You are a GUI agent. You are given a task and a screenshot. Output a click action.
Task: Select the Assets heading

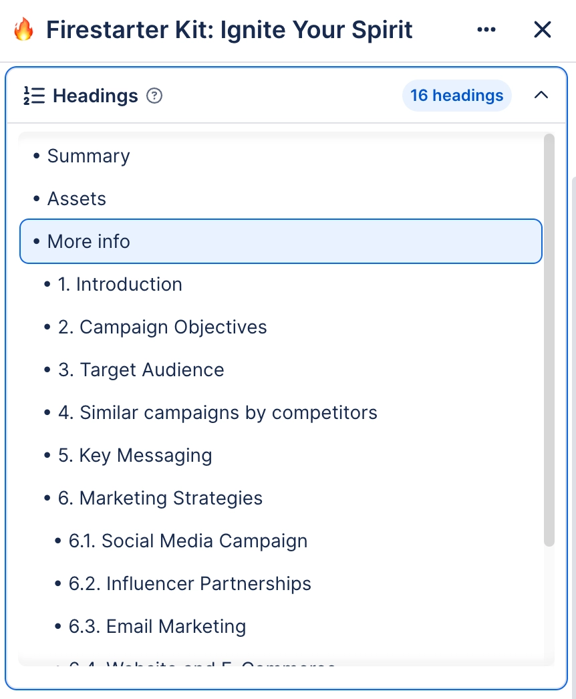coord(76,198)
